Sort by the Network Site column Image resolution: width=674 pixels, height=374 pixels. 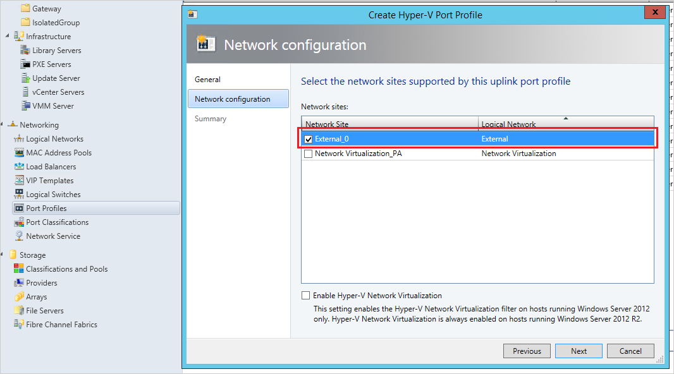390,123
